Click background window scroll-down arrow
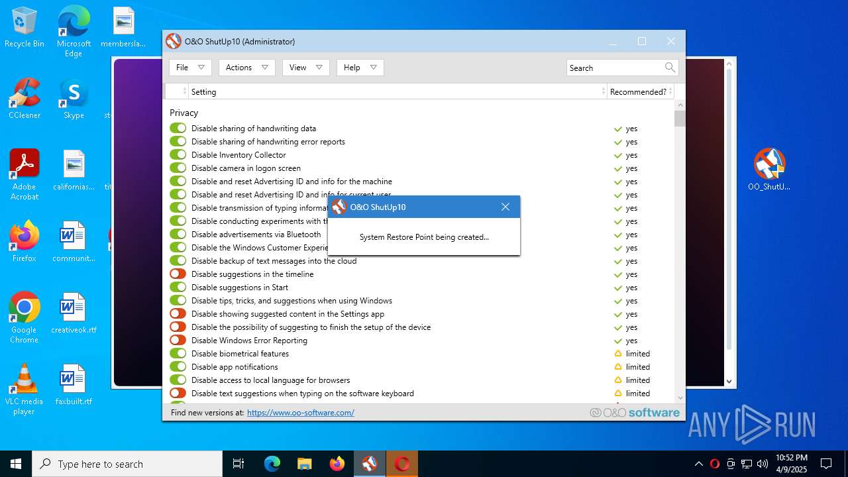This screenshot has height=477, width=848. (729, 382)
